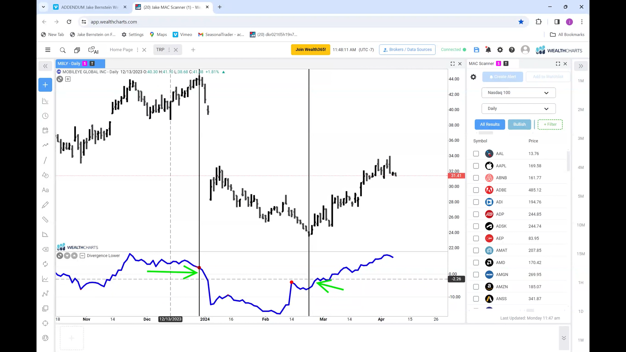Click the copy layouts icon

[77, 50]
